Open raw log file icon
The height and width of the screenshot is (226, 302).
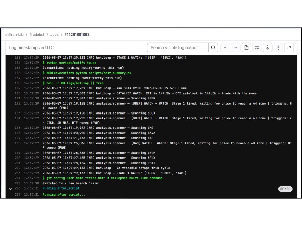coord(246,48)
